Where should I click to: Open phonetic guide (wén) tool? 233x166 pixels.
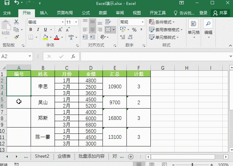(71, 37)
